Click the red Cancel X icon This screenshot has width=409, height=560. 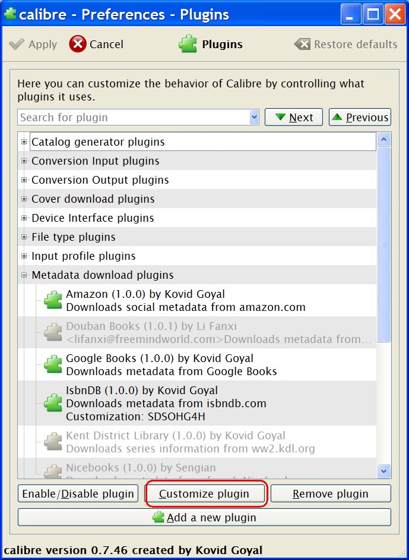point(78,44)
